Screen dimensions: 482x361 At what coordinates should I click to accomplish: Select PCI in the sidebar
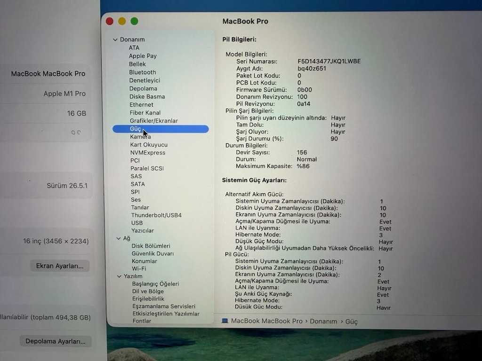coord(135,160)
